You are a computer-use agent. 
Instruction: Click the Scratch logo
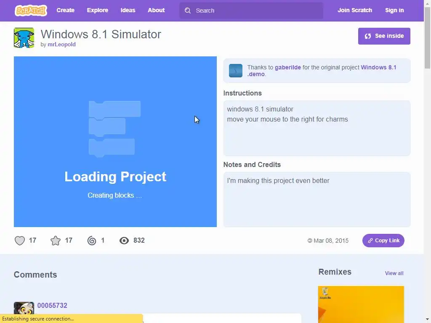click(x=31, y=11)
